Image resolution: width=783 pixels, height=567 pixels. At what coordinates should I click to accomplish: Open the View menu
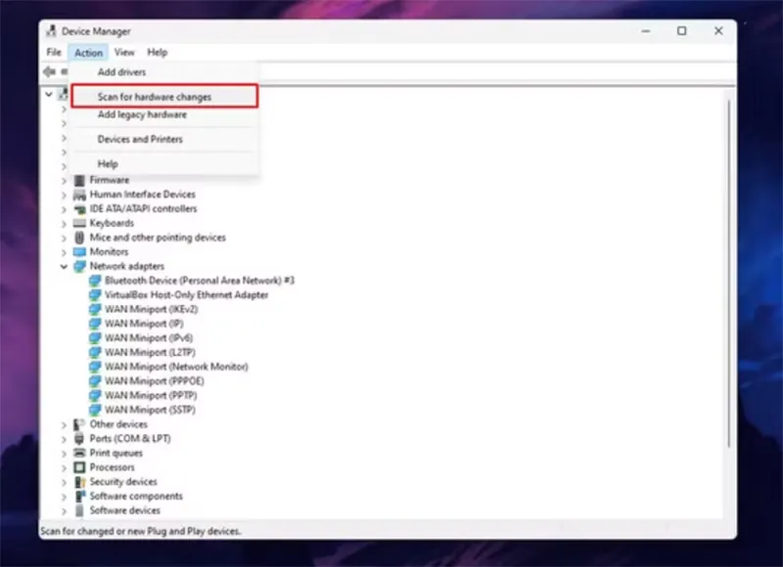pyautogui.click(x=124, y=52)
